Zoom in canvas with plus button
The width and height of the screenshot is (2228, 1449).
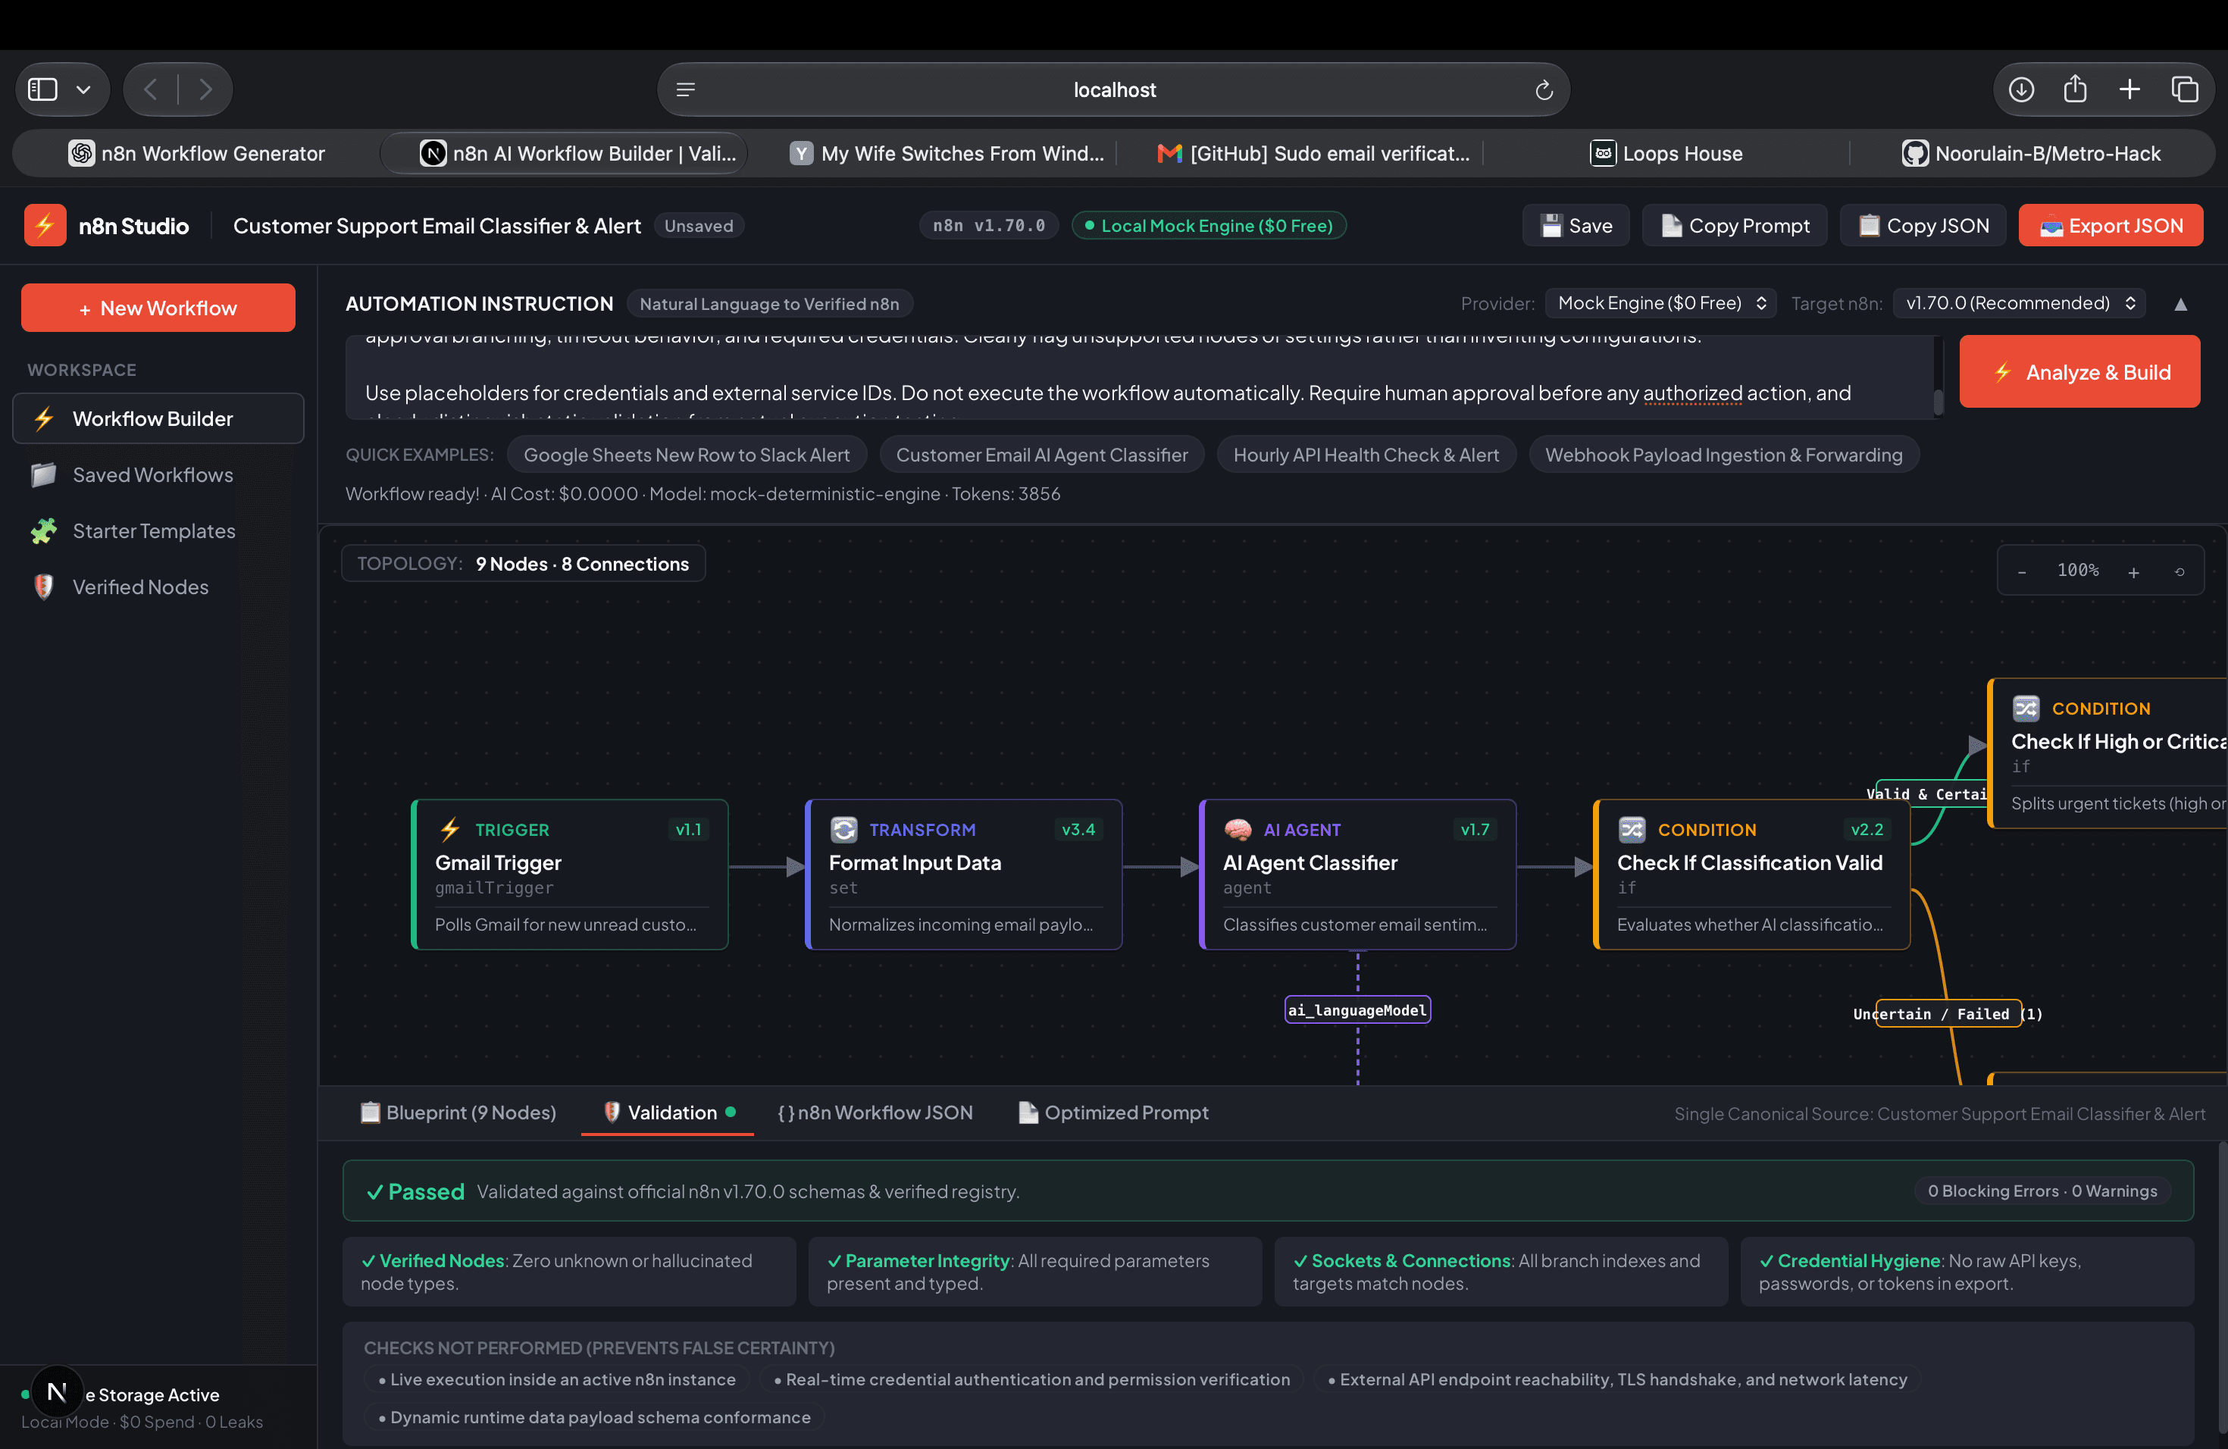(2133, 572)
